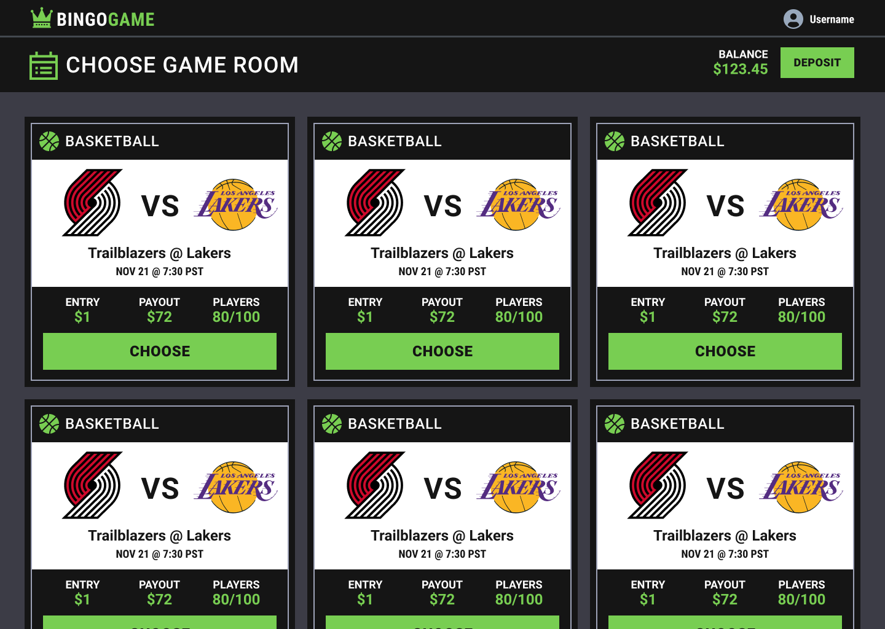Screen dimensions: 885x629
Task: Click the 80/100 players count in top-middle card
Action: [x=519, y=317]
